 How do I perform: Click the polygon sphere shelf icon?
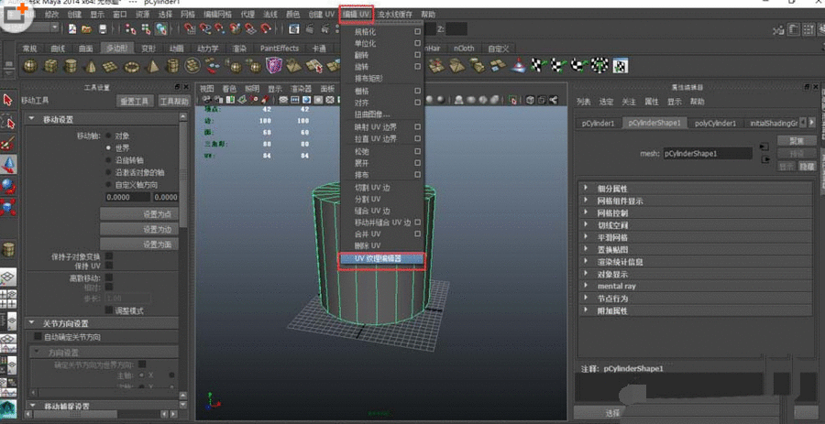click(x=30, y=65)
